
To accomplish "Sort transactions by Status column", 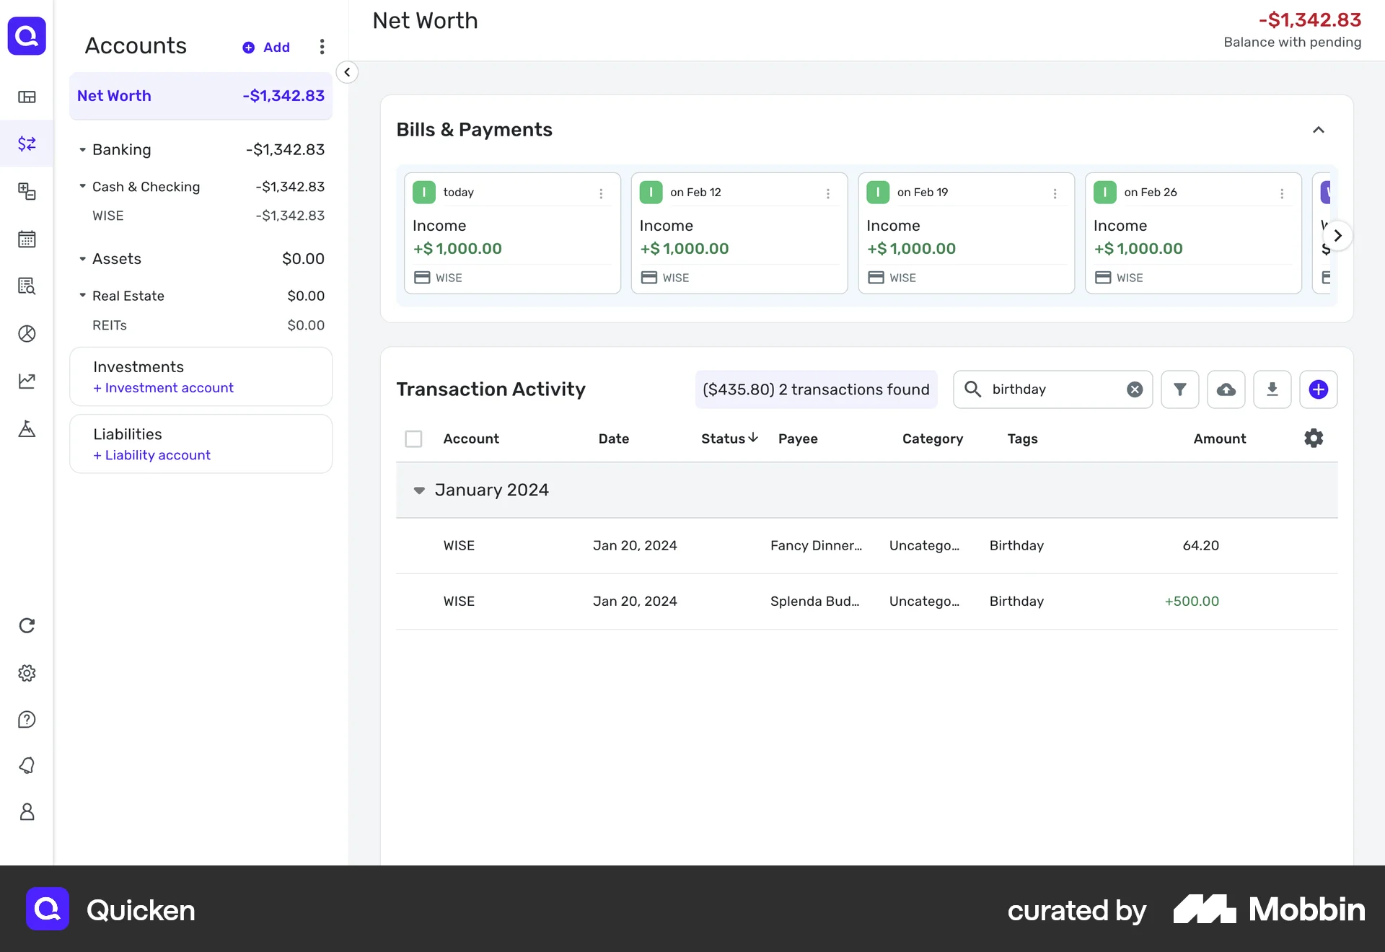I will pos(729,438).
